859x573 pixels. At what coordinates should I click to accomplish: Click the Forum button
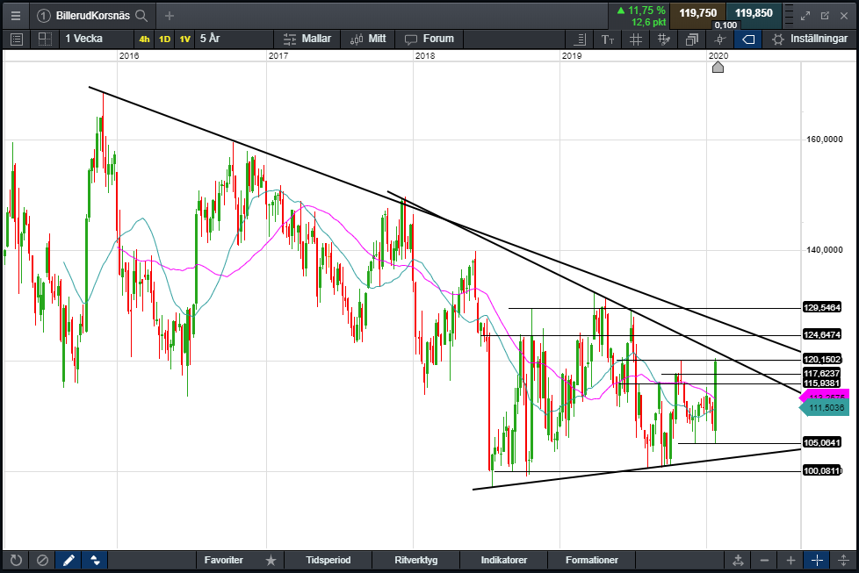(429, 39)
